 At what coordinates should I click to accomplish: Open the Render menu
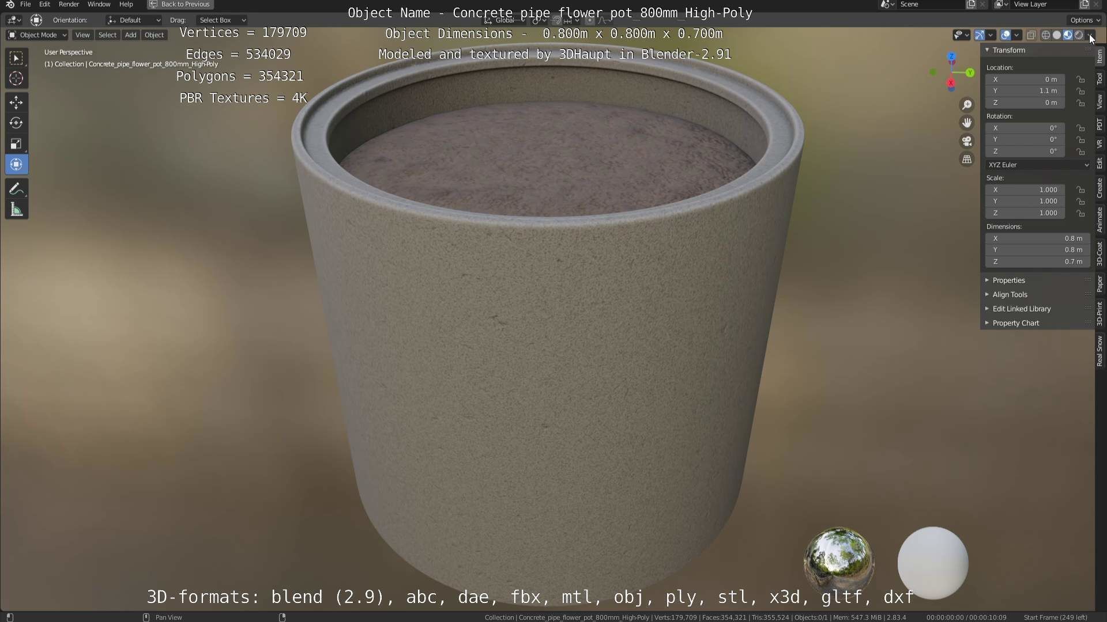click(69, 4)
